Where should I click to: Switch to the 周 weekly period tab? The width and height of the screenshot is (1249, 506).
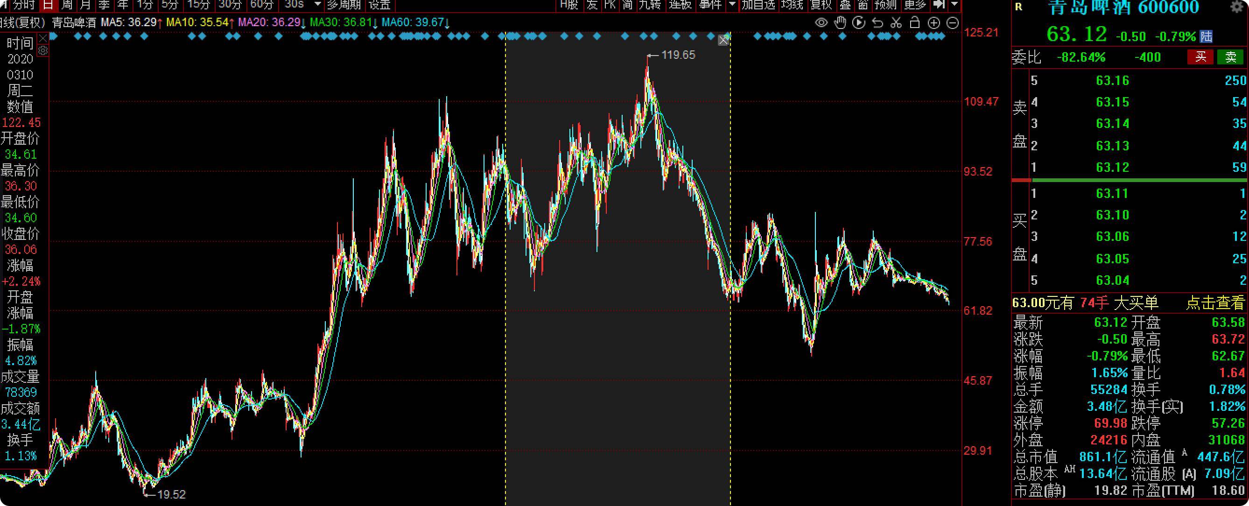(x=67, y=5)
